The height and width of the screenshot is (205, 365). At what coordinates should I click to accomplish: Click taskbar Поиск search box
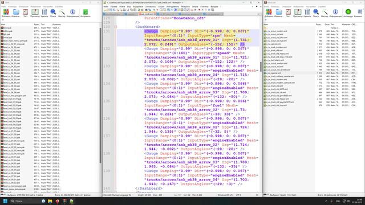[27, 201]
